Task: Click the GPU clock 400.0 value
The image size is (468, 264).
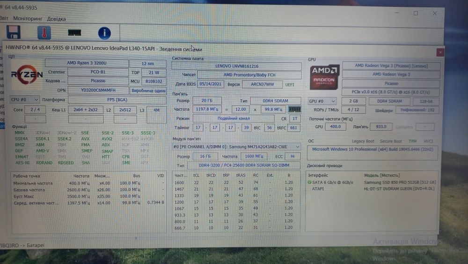Action: coord(335,127)
